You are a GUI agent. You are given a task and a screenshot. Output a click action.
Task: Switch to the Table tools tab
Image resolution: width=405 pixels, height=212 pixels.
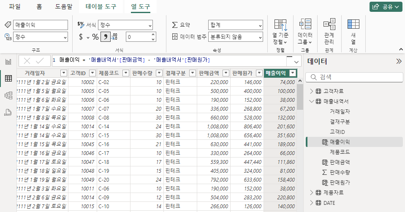pos(101,7)
